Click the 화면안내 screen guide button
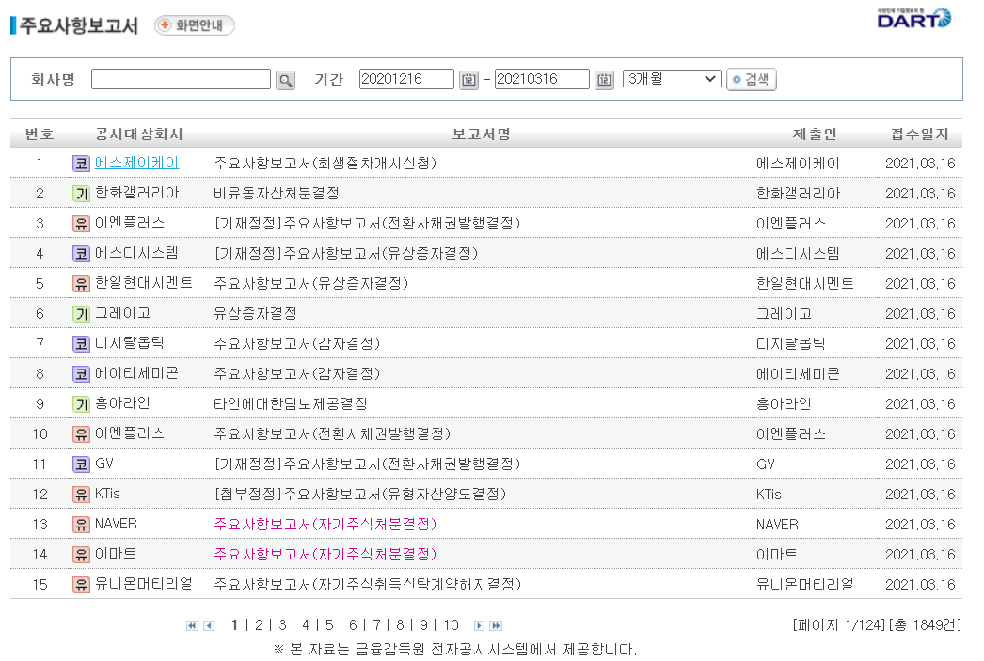 pos(195,25)
